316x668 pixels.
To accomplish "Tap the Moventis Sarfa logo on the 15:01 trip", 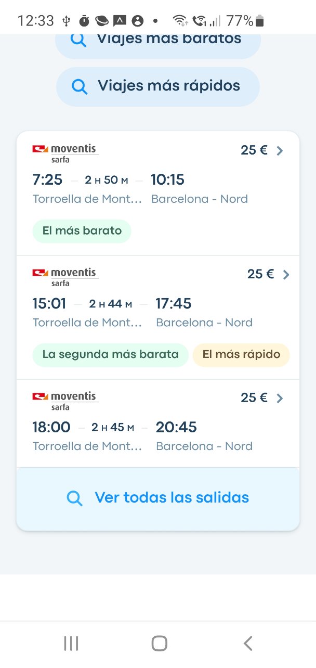I will pos(65,277).
